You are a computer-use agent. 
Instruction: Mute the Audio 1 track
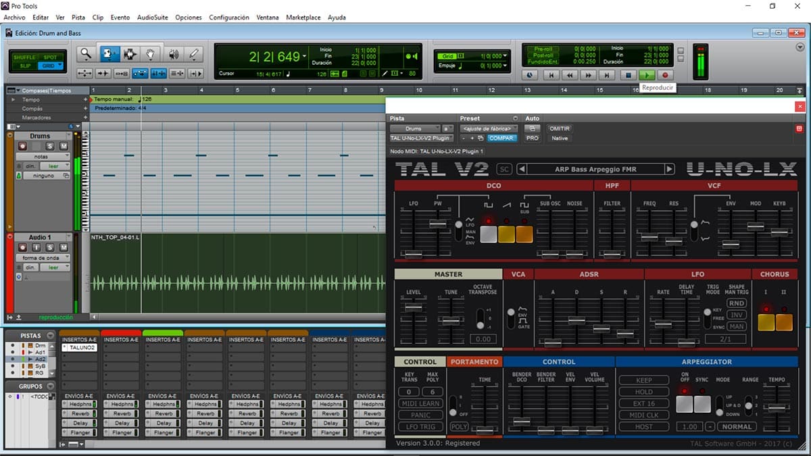coord(64,247)
